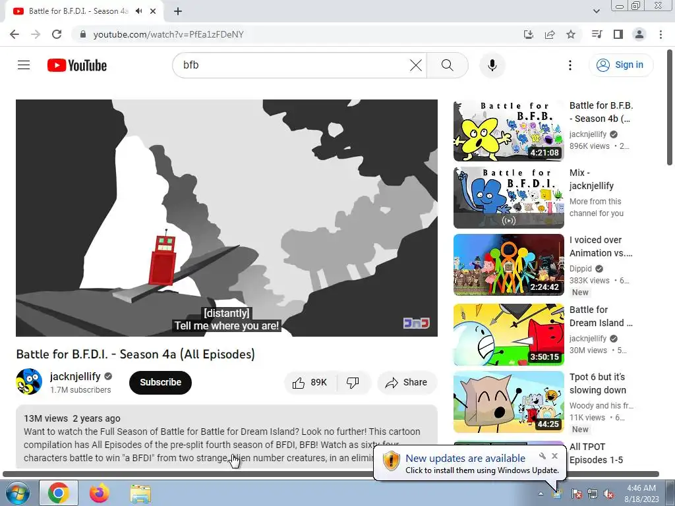This screenshot has height=506, width=675.
Task: Launch Firefox from the taskbar
Action: coord(100,493)
